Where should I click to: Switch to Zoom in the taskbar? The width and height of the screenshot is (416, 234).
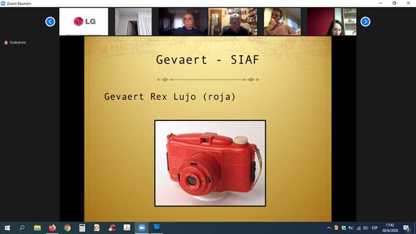click(142, 228)
